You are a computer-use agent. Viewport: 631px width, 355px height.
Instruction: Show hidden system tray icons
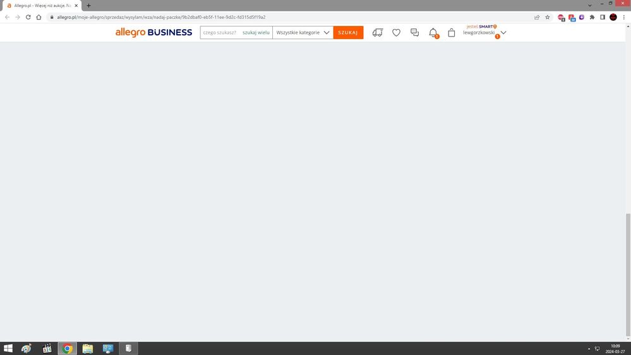[x=589, y=349]
